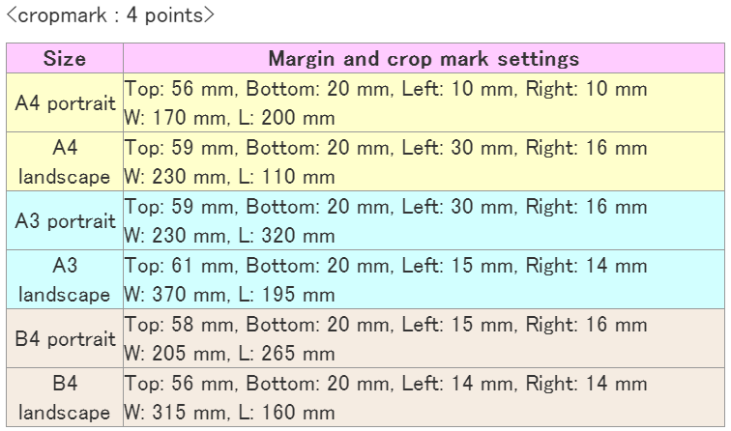Image resolution: width=731 pixels, height=431 pixels.
Task: Click the A4 portrait margin line "Top: 56 mm"
Action: (386, 89)
